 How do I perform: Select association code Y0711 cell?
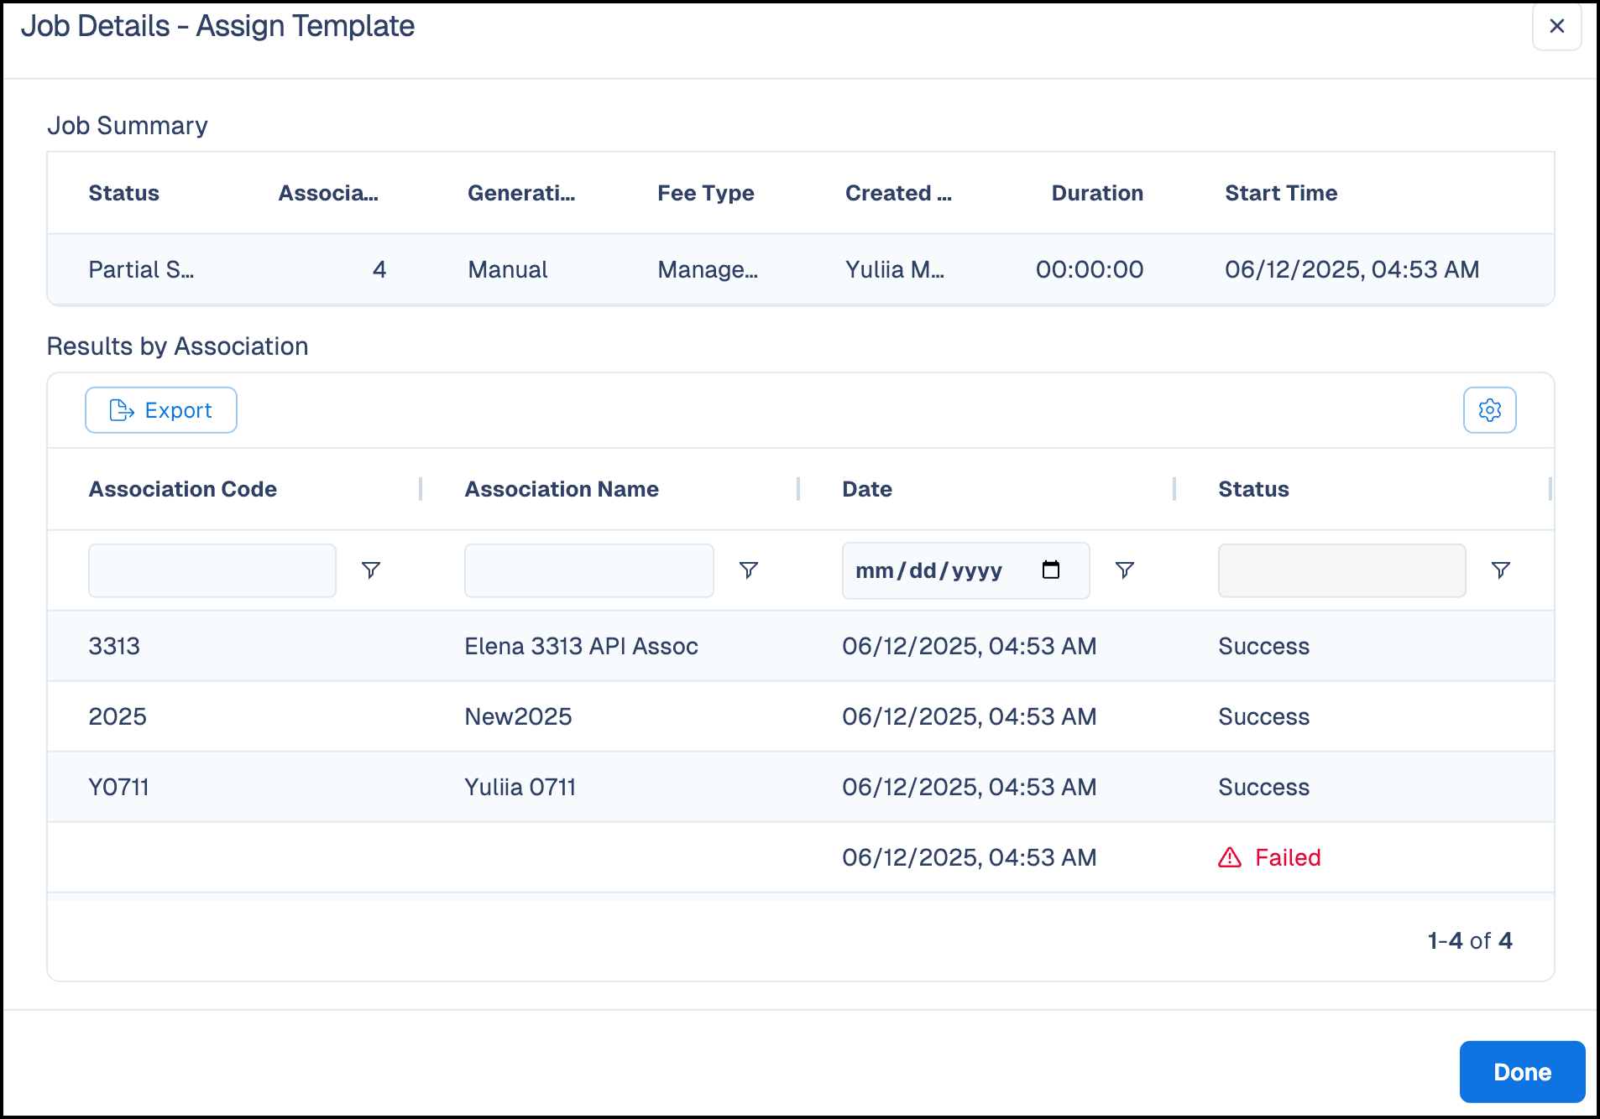(119, 787)
